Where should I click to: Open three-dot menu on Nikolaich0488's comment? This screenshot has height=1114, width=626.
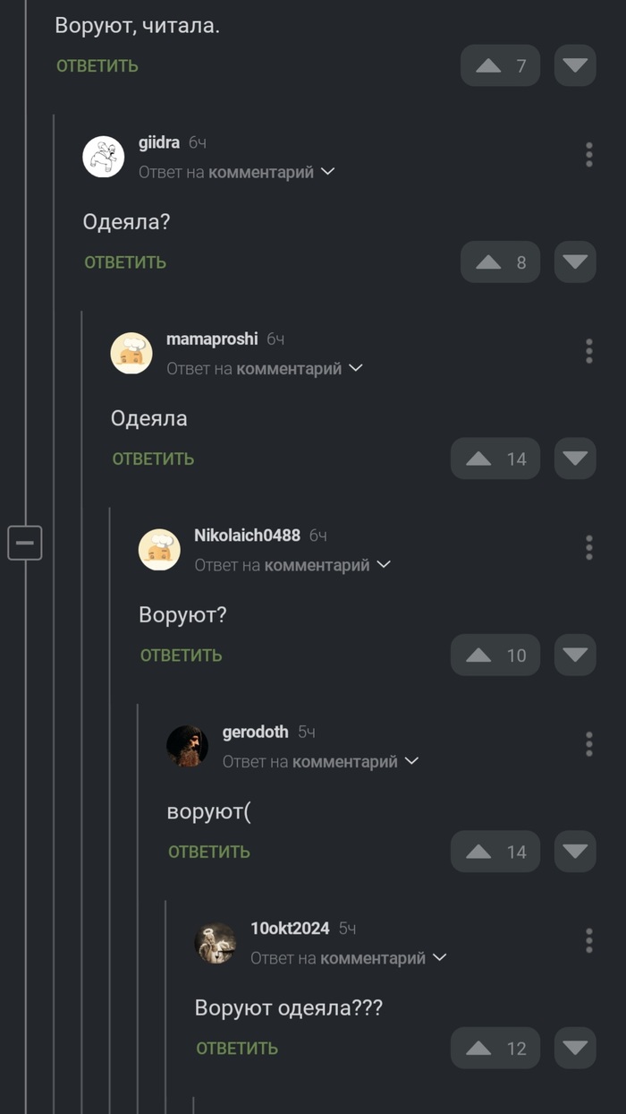tap(588, 547)
